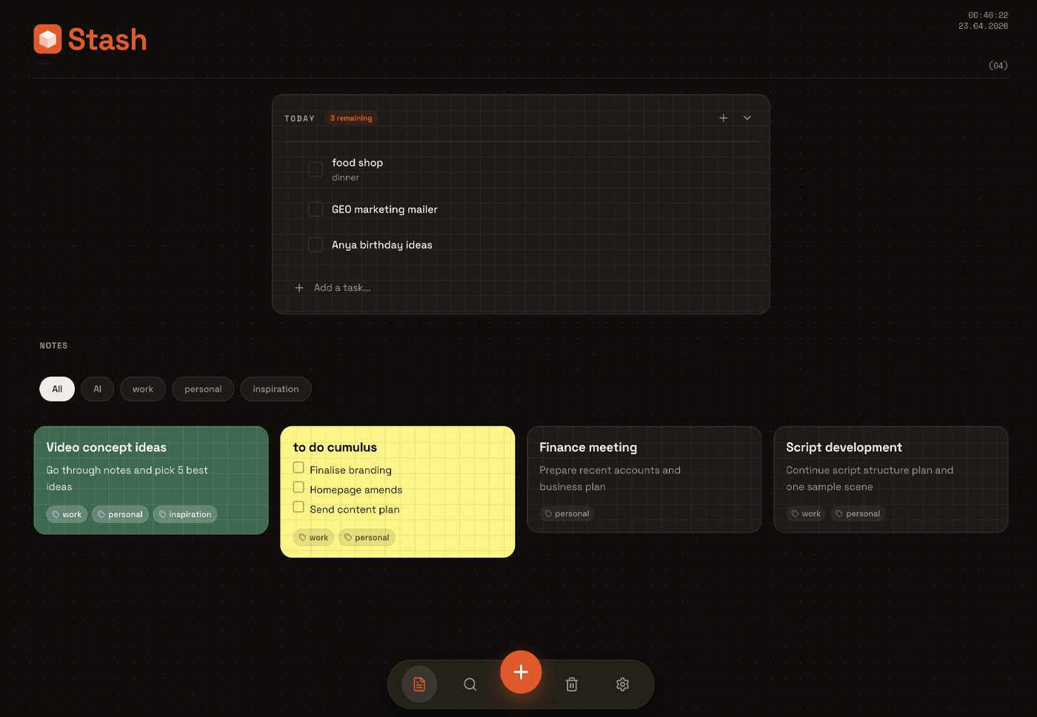Open the to do cumulus note title
This screenshot has height=717, width=1037.
[335, 447]
